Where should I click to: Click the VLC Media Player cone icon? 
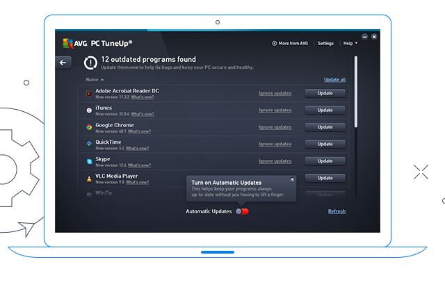(x=89, y=179)
